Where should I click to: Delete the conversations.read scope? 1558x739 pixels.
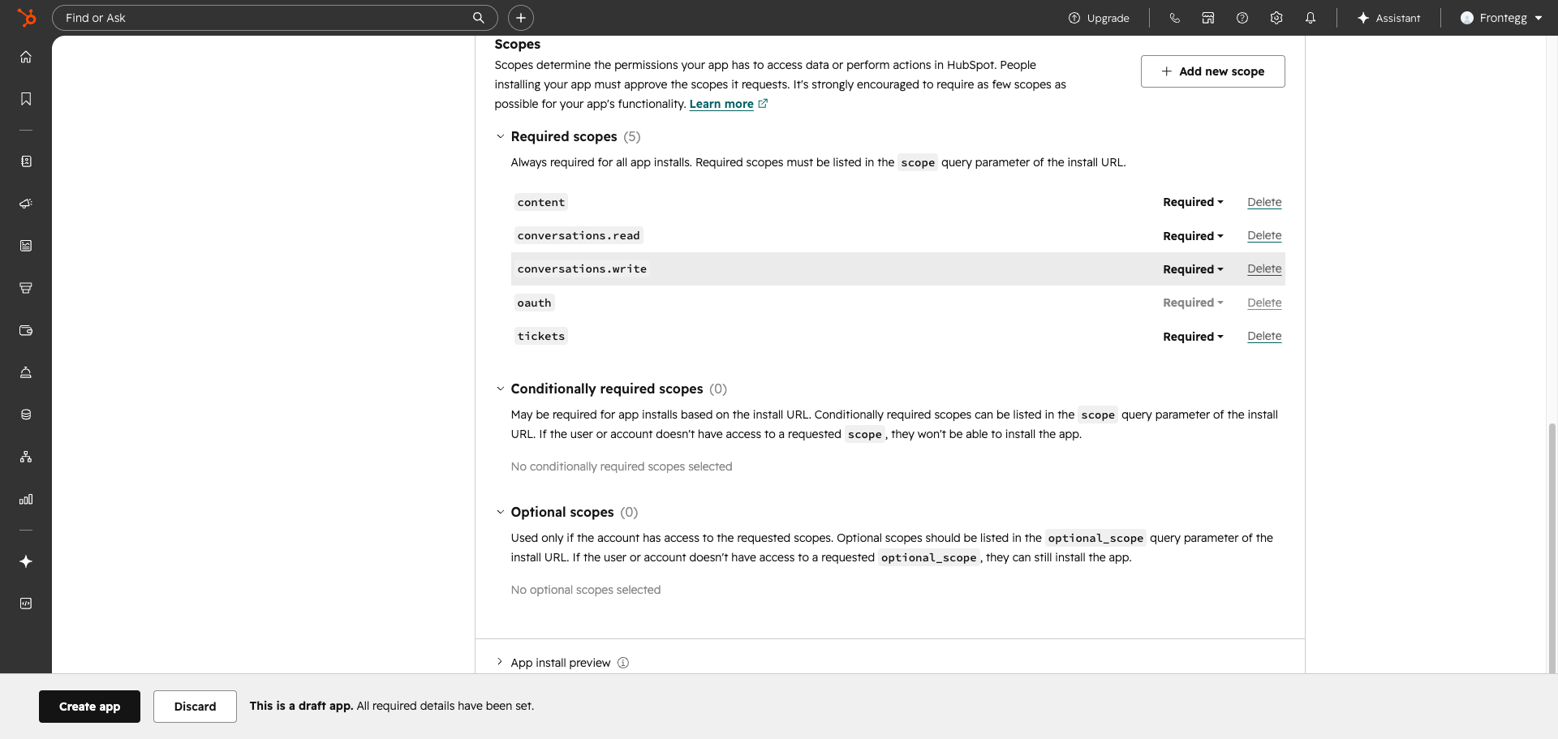point(1264,235)
